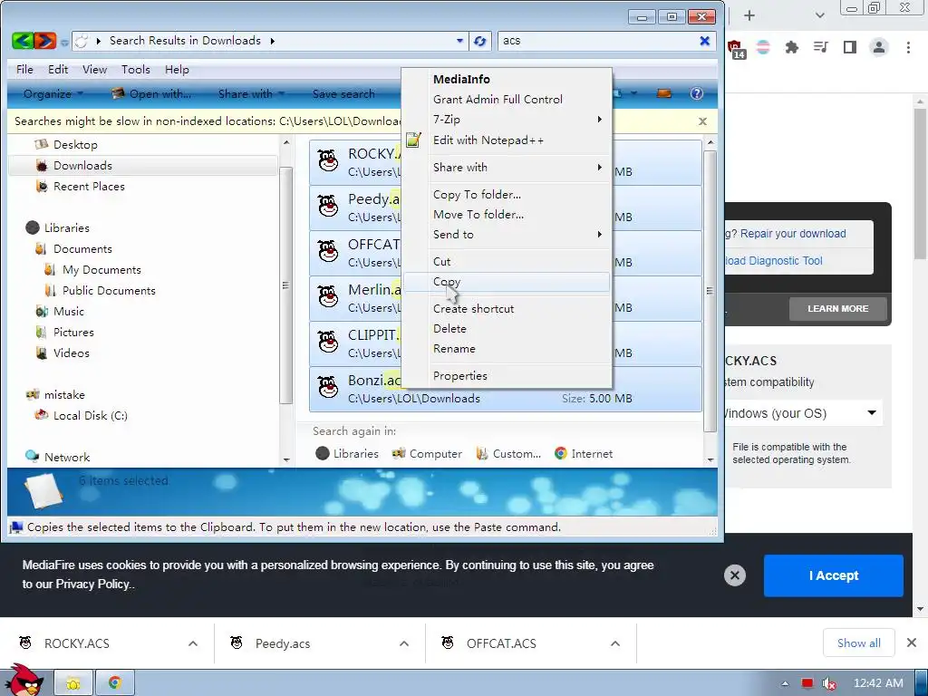Open Explorer help question mark icon
The image size is (928, 696).
(697, 93)
